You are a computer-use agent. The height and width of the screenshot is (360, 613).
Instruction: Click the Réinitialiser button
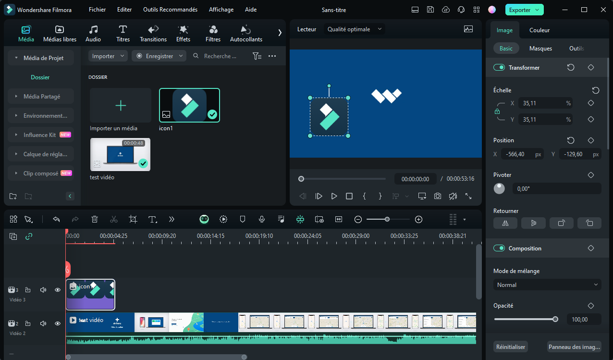[511, 347]
